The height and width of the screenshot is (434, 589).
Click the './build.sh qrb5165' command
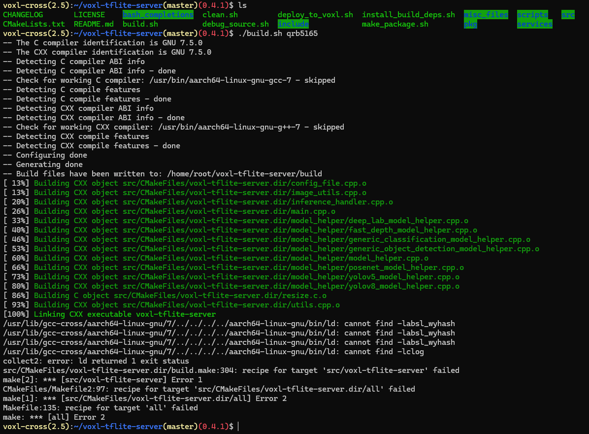point(278,33)
